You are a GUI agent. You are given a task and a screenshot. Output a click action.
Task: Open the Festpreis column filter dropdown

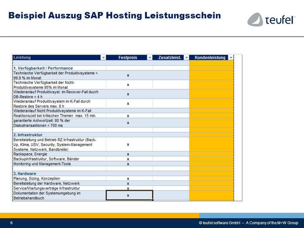pos(150,58)
